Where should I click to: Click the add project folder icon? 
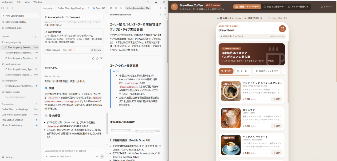point(36,37)
